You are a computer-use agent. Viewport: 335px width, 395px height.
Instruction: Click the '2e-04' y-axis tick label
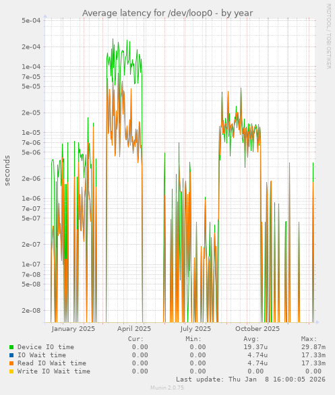31,47
